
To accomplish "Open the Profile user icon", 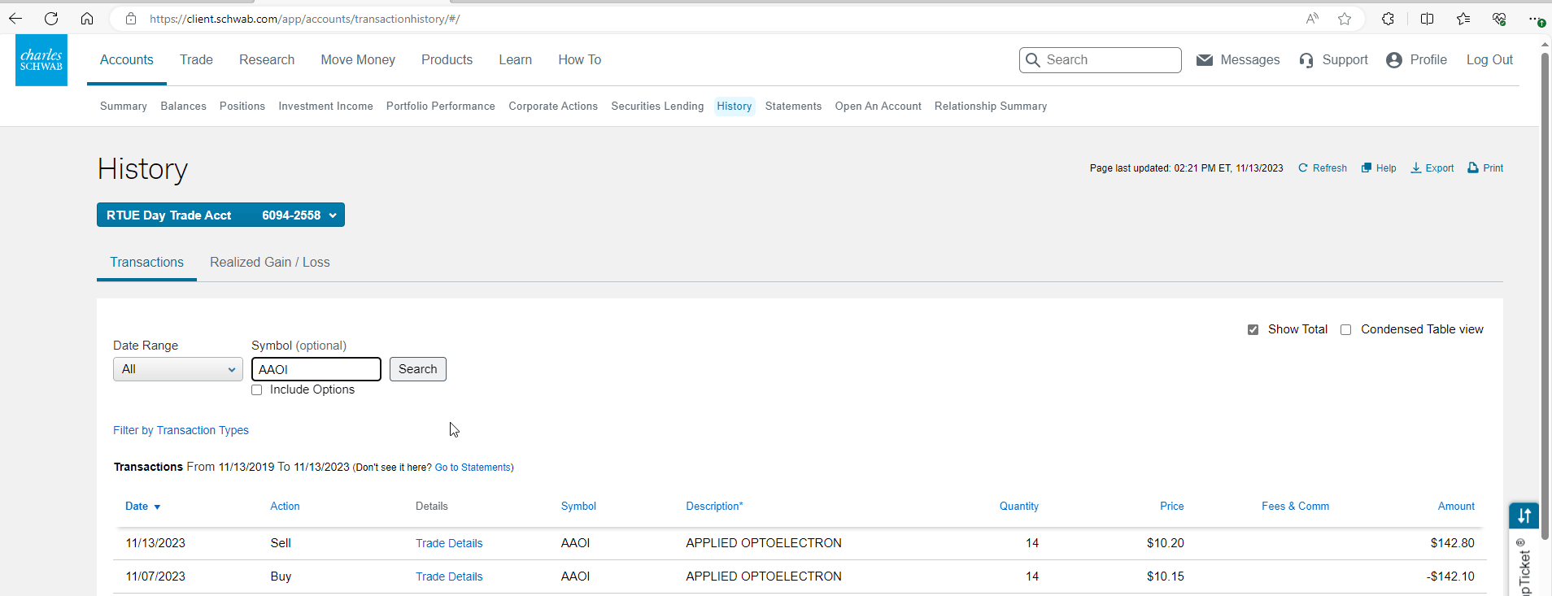I will click(x=1394, y=60).
